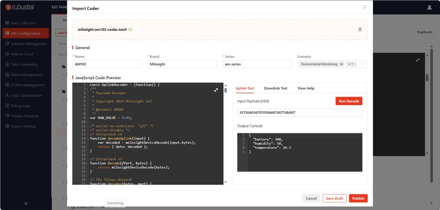440x210 pixels.
Task: Click the Robustel logo
Action: point(20,7)
